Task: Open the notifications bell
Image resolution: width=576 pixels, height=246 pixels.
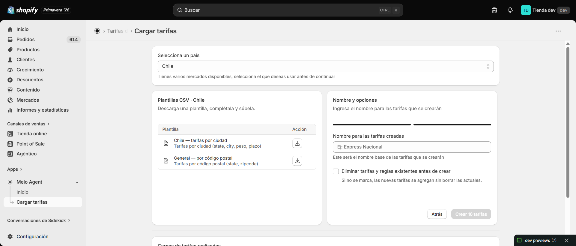Action: pyautogui.click(x=510, y=10)
